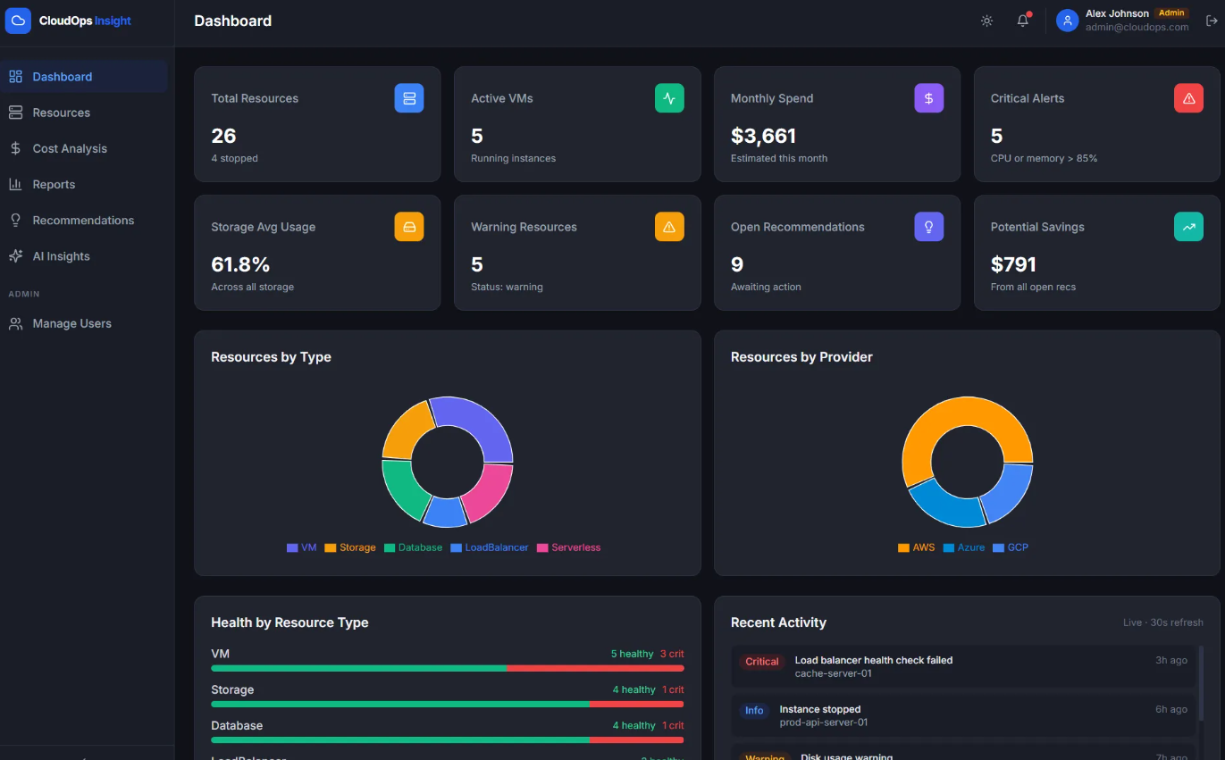Click the Info badge in Recent Activity
The height and width of the screenshot is (760, 1225).
click(x=754, y=711)
